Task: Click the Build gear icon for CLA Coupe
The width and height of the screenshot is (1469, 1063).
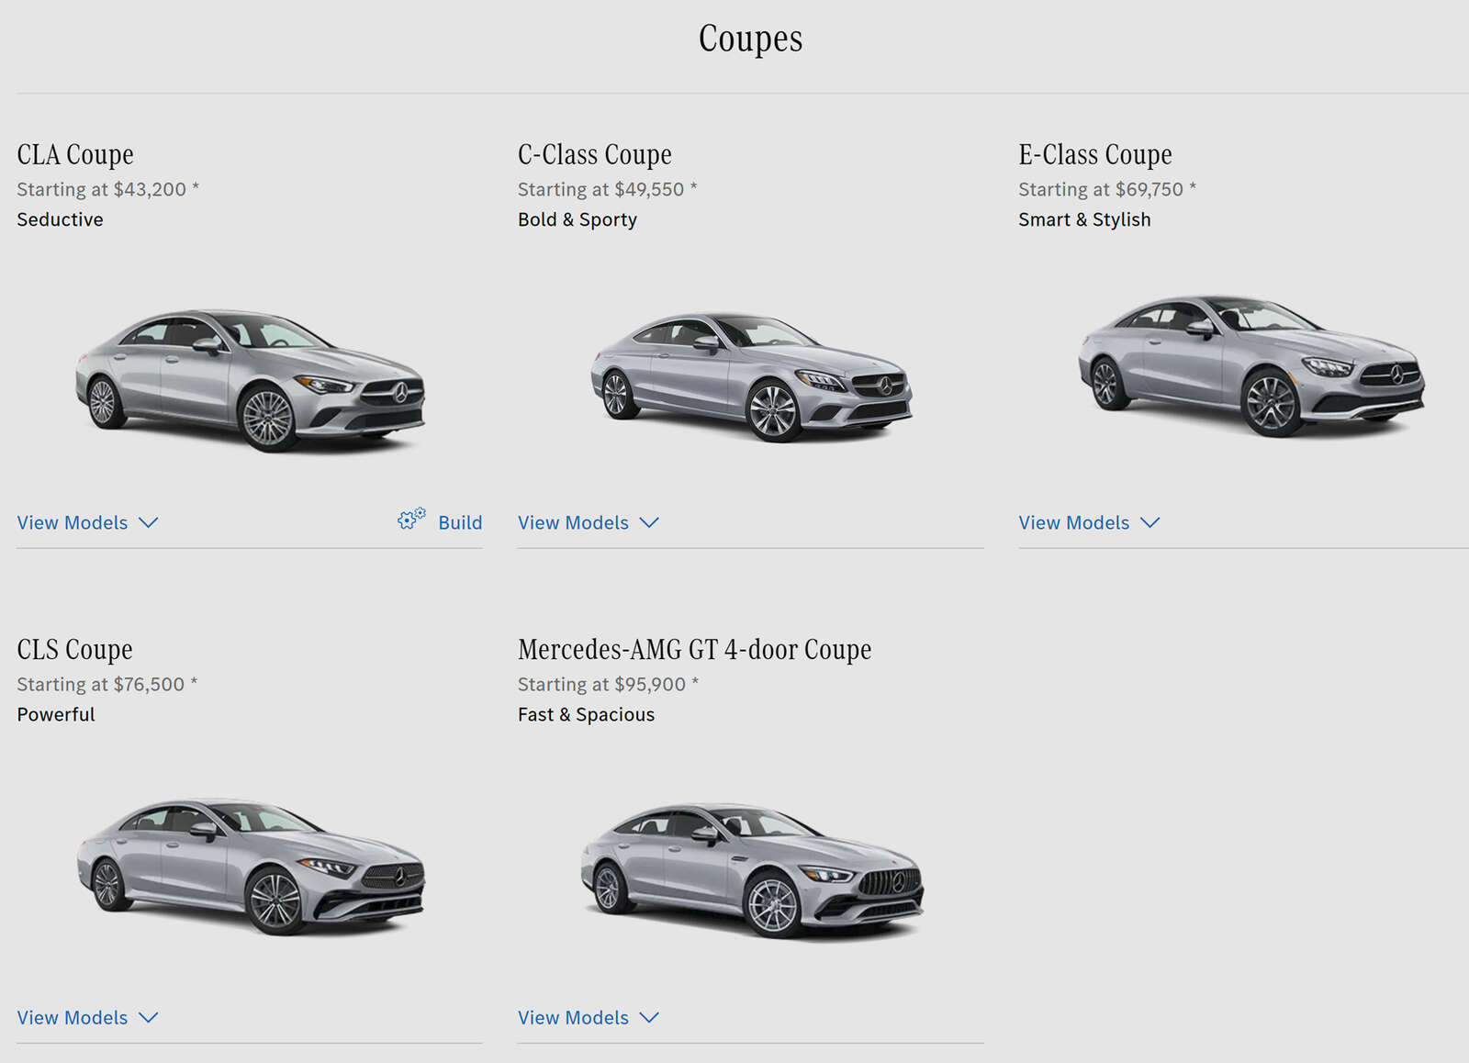Action: point(411,520)
